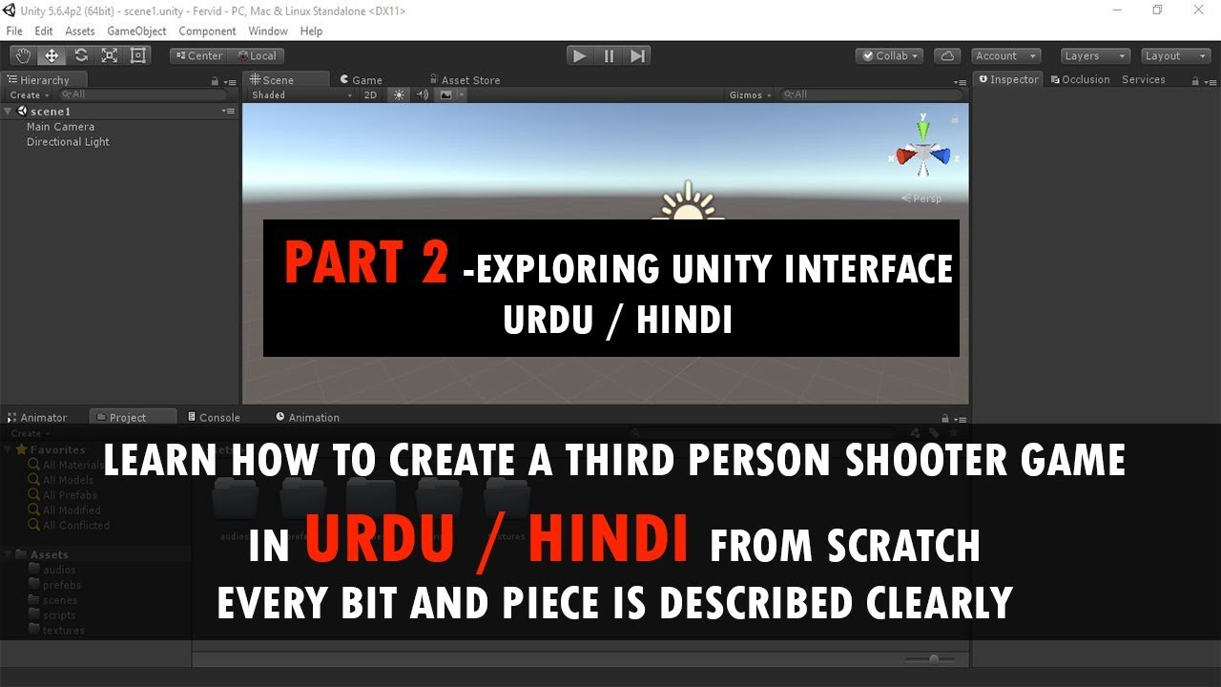Screen dimensions: 1221x687
Task: Toggle 2D scene view mode
Action: (x=370, y=94)
